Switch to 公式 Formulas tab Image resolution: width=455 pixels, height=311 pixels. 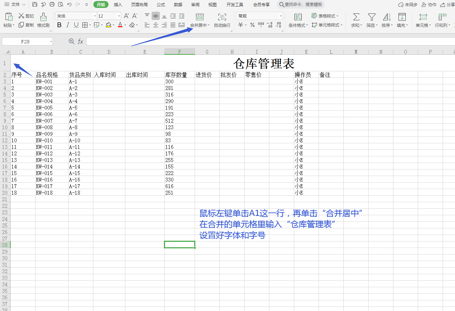pyautogui.click(x=161, y=4)
